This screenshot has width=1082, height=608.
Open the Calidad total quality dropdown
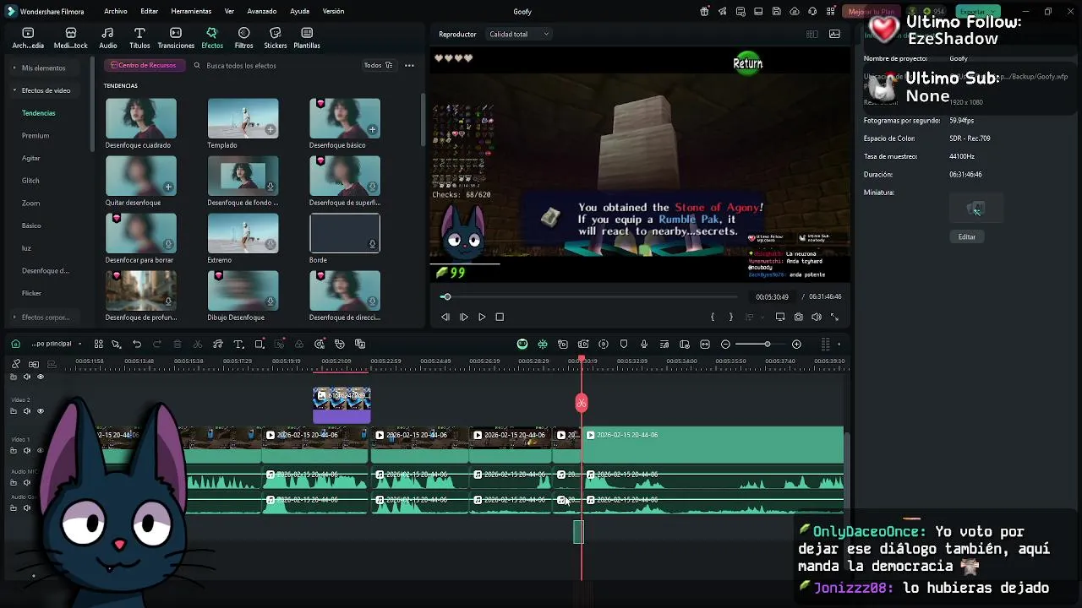pos(519,34)
